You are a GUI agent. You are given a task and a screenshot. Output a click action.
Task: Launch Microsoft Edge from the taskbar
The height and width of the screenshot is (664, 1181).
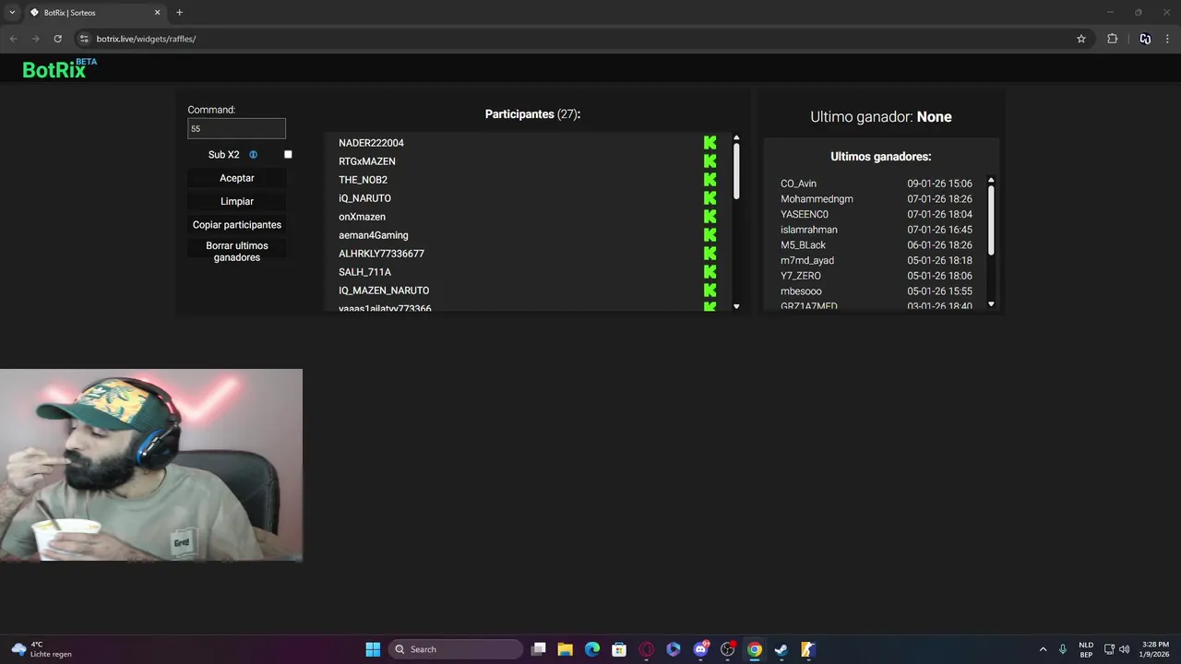(592, 649)
